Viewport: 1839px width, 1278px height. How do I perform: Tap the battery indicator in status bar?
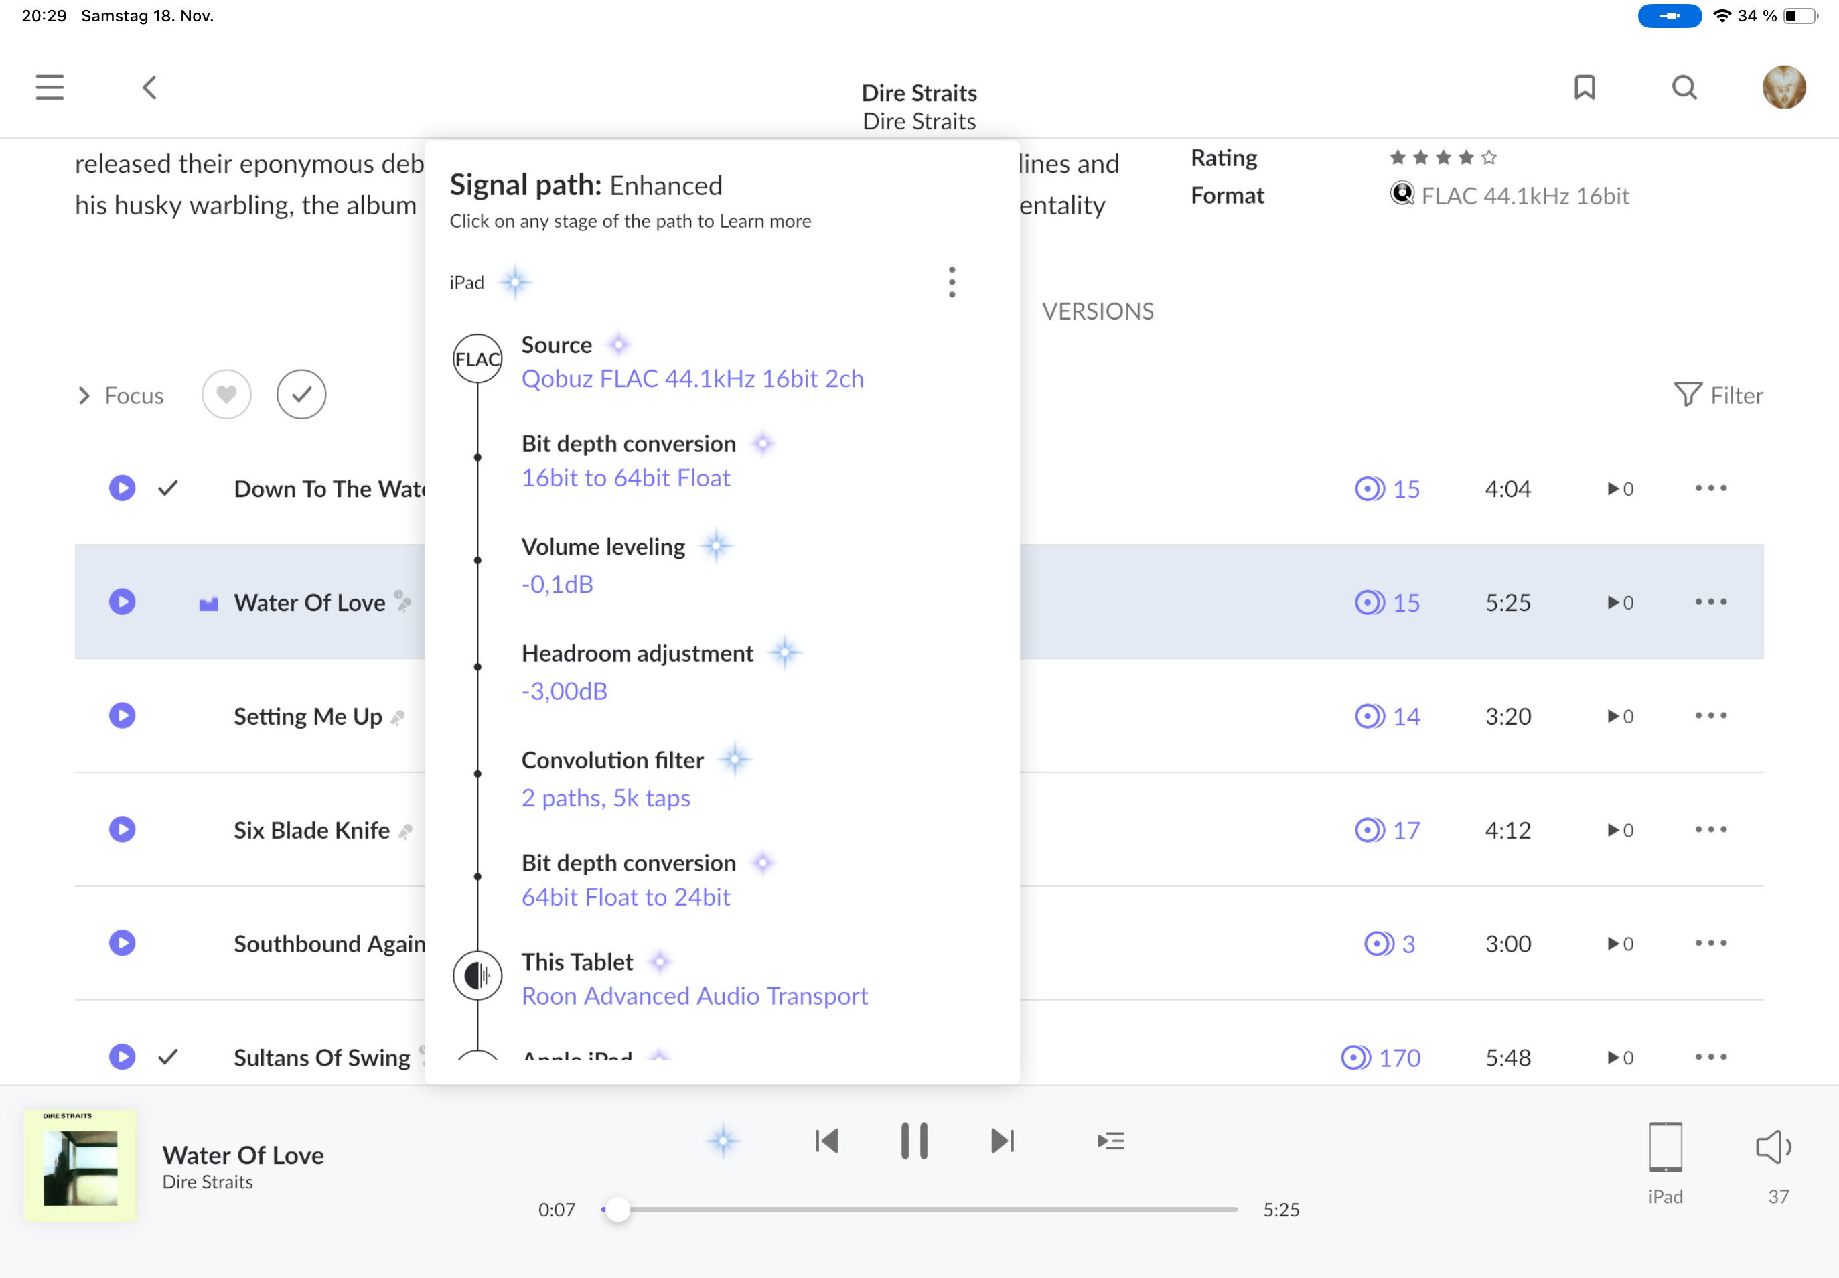pyautogui.click(x=1801, y=16)
